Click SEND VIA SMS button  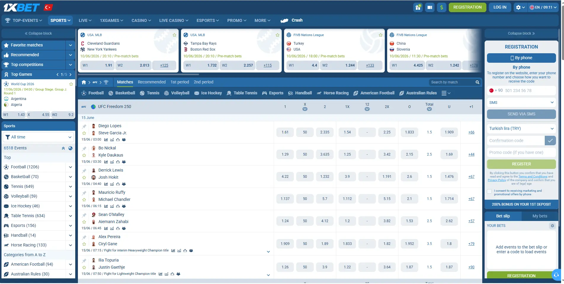coord(521,114)
